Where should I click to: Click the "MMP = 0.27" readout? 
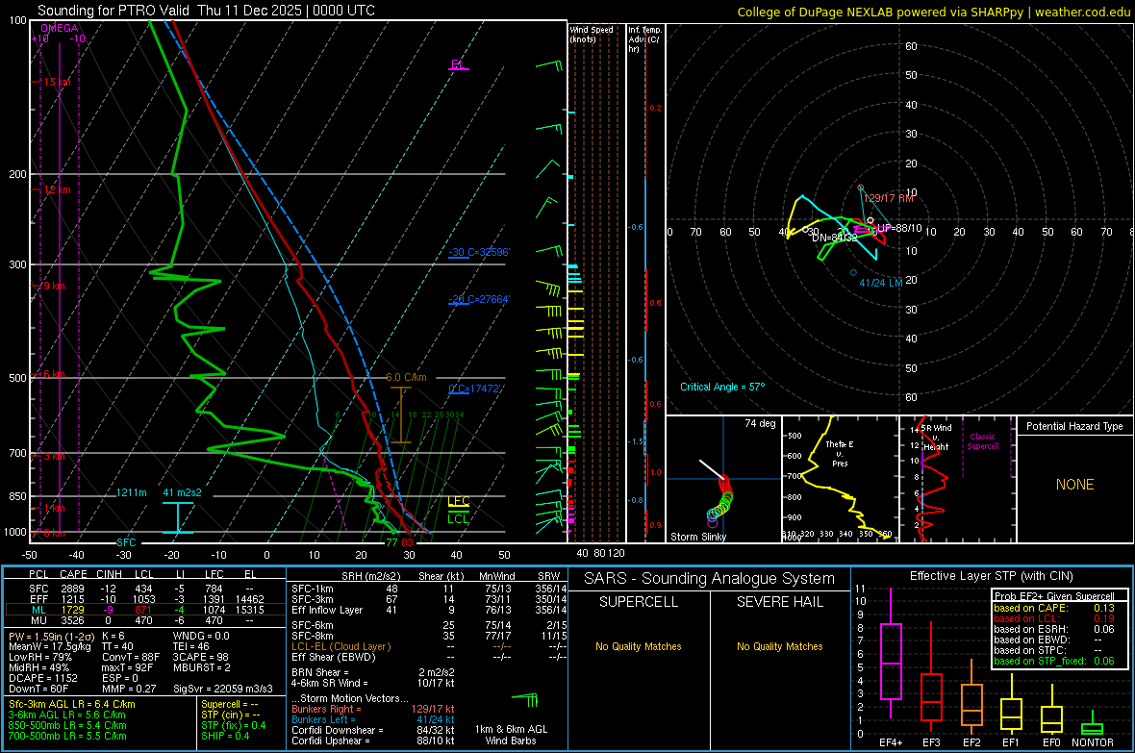tap(129, 689)
